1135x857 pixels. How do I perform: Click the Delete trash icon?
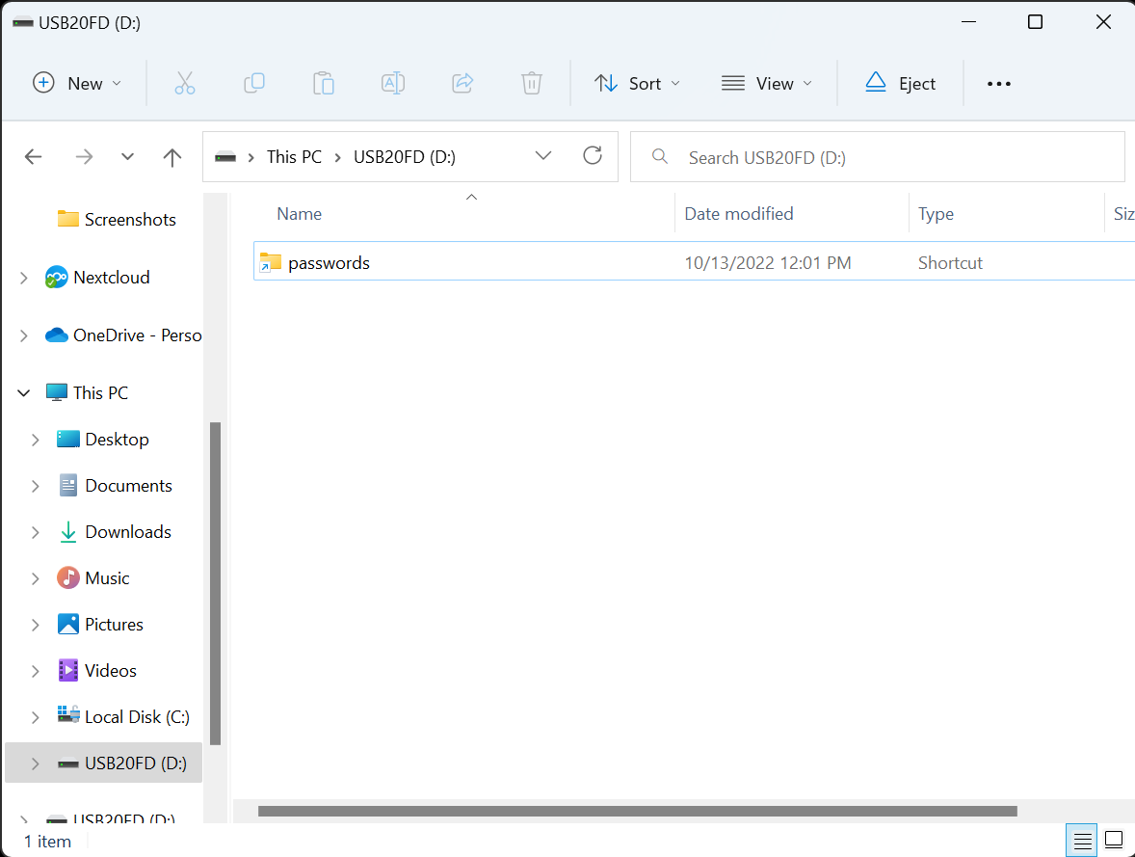pos(532,84)
